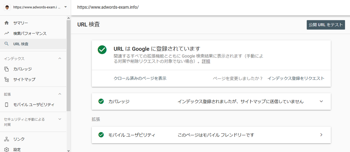Open サイトマップ page
The height and width of the screenshot is (152, 350).
click(x=33, y=79)
